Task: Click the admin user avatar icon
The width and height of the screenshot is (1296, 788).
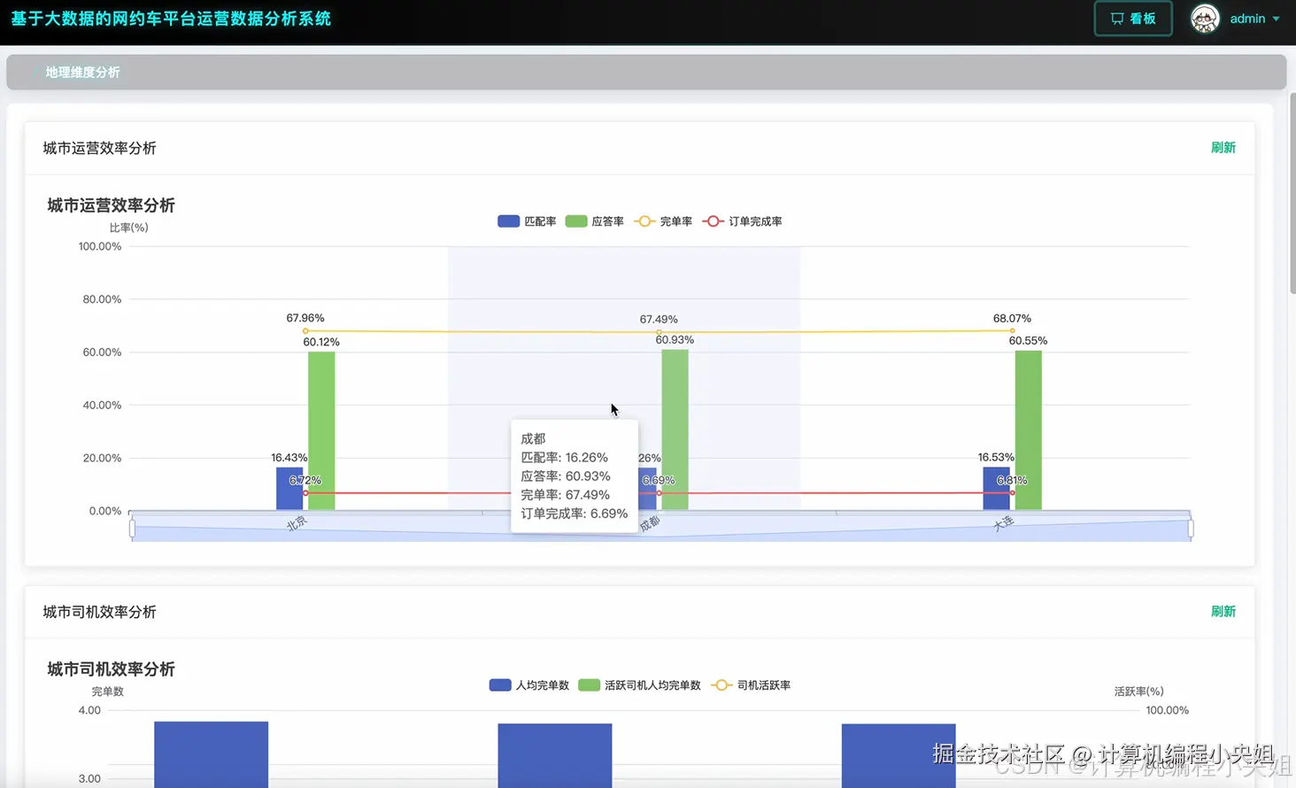Action: (1205, 19)
